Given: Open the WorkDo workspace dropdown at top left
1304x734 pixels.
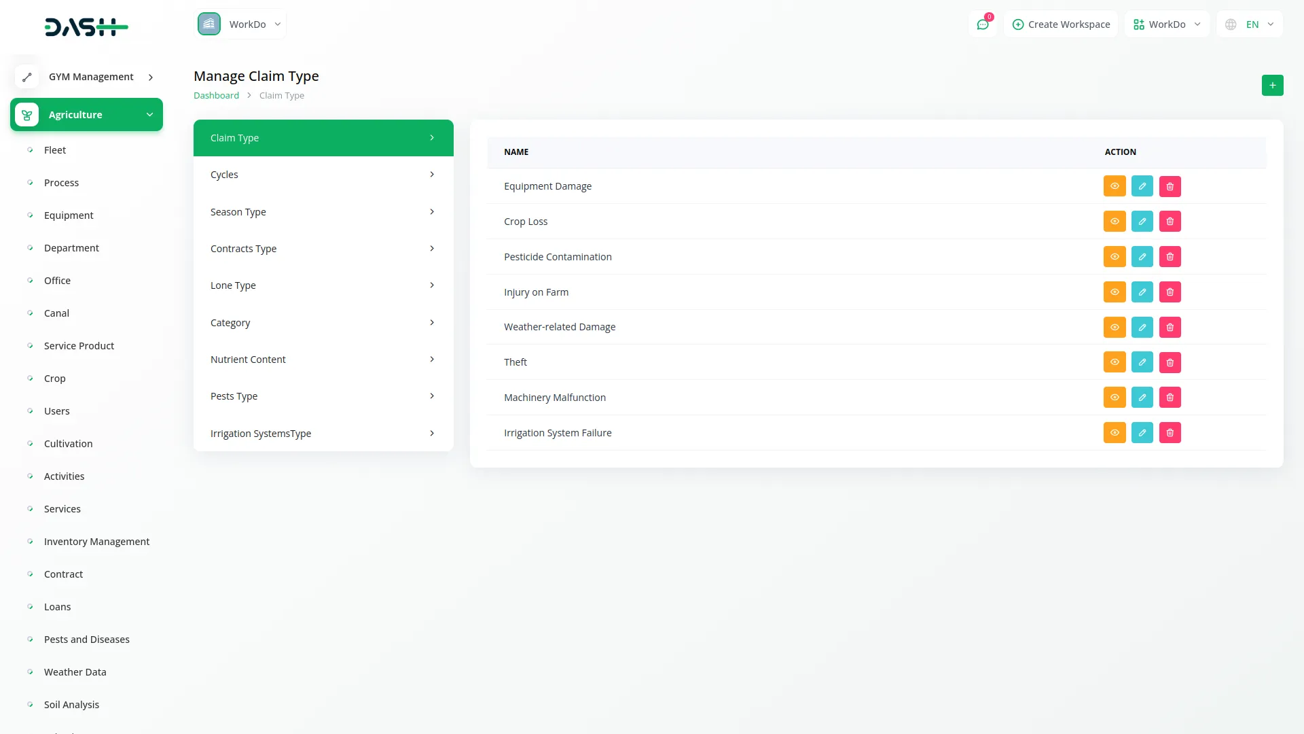Looking at the screenshot, I should 240,24.
